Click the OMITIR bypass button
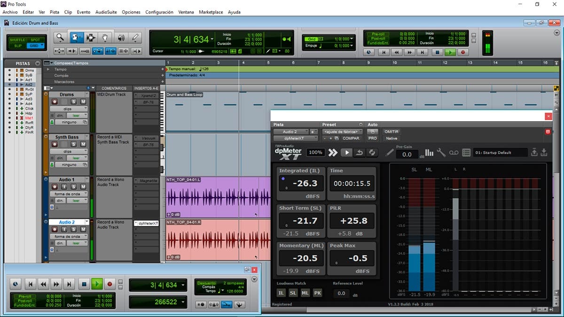 click(392, 132)
